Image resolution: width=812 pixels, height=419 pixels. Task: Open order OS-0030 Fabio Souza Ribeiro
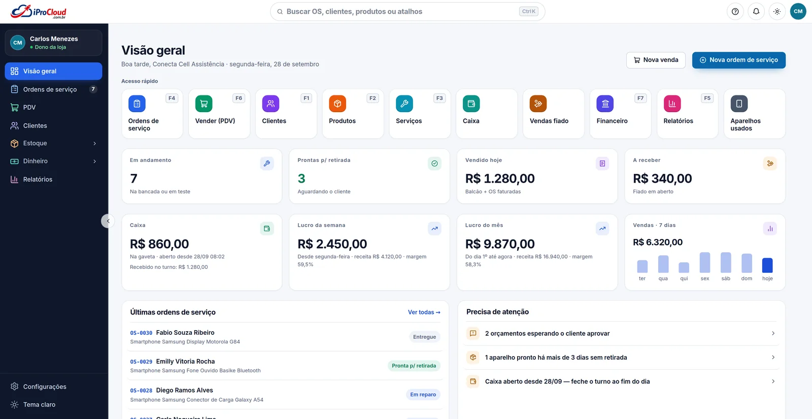pyautogui.click(x=286, y=337)
